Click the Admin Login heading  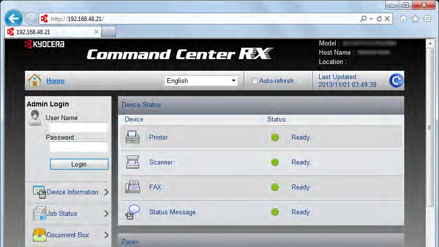coord(48,104)
